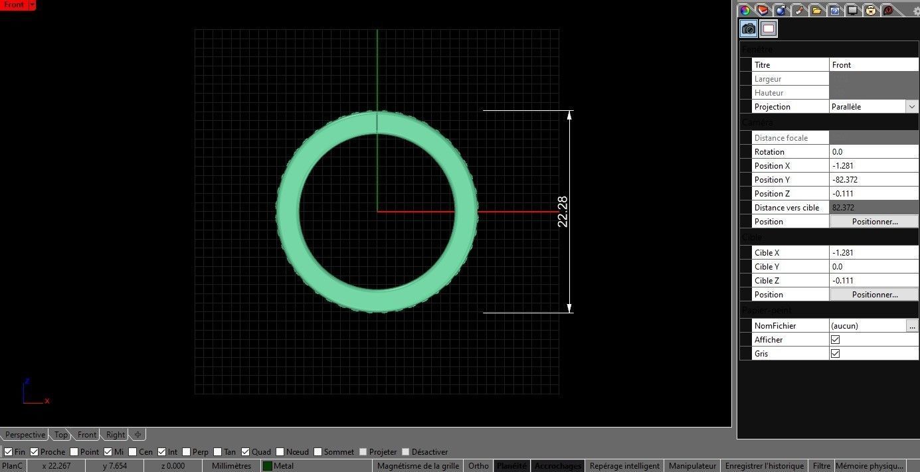Toggle Repérage intelligent in status bar
This screenshot has width=920, height=472.
(624, 466)
